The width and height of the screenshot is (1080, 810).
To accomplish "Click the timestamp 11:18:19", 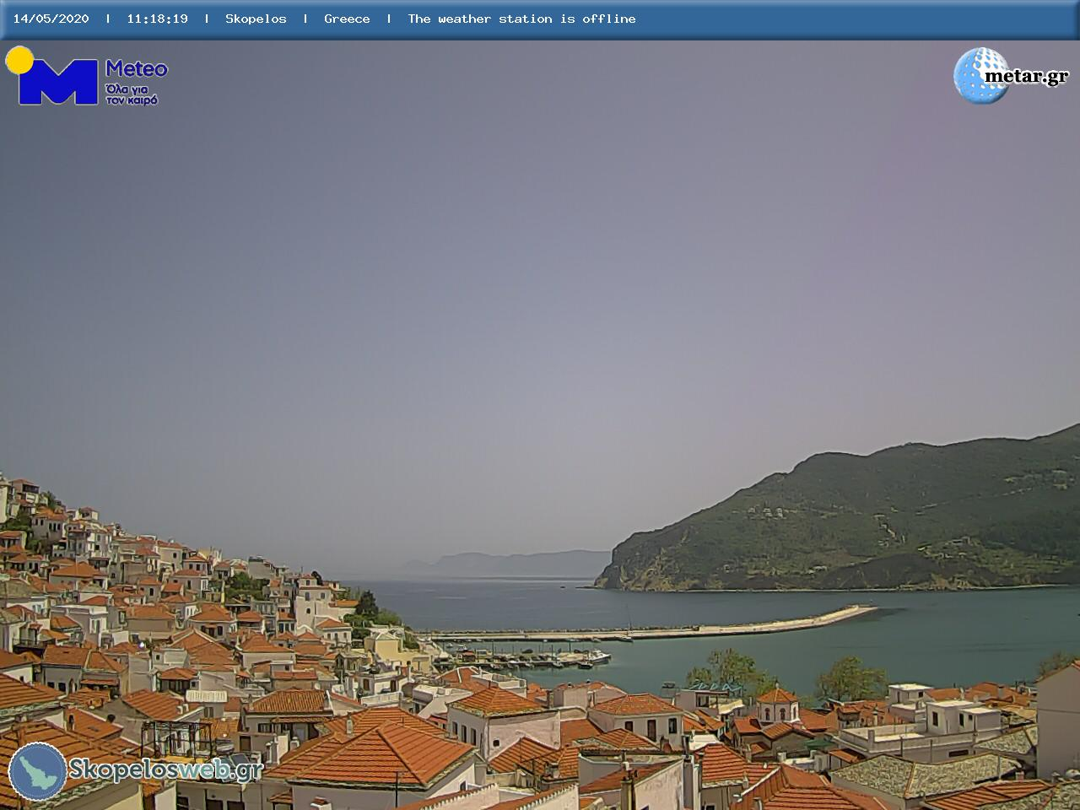I will [x=157, y=19].
